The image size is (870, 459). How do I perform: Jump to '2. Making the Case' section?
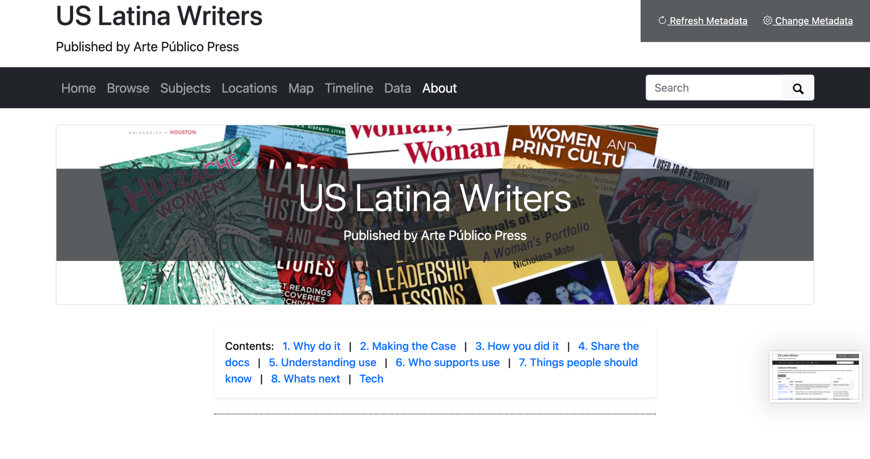coord(408,346)
